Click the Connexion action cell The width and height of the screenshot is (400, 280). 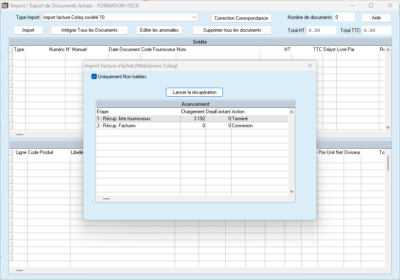pos(260,126)
